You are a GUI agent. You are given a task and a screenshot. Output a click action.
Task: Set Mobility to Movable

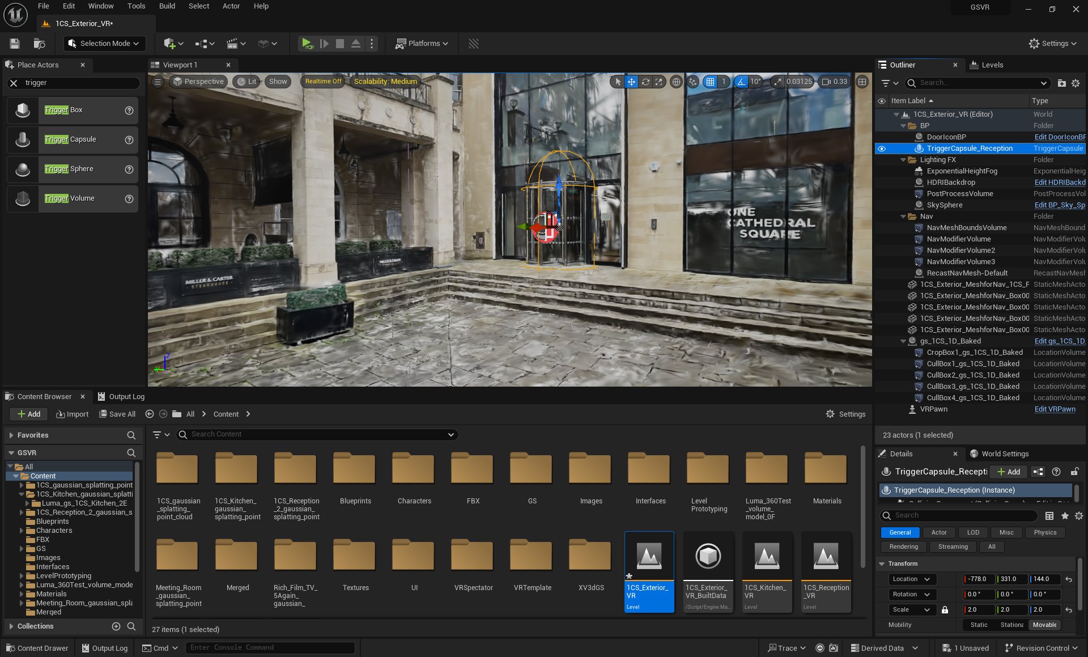(x=1044, y=625)
